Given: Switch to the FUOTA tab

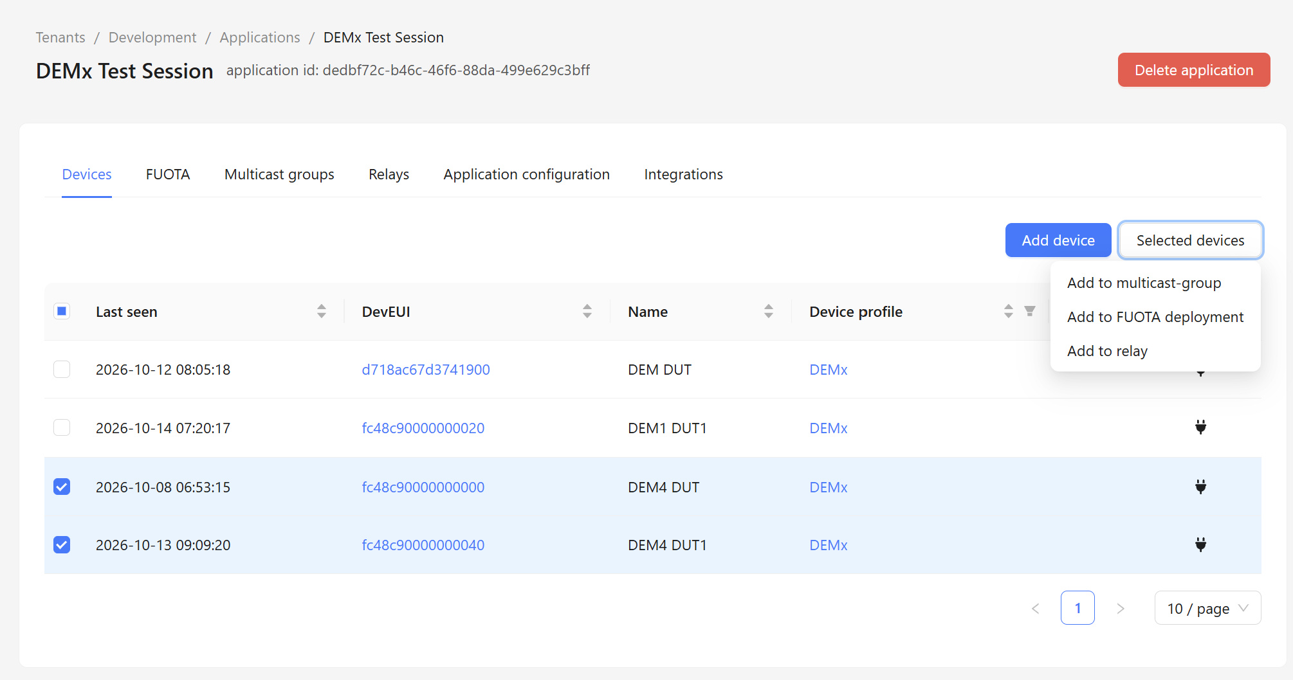Looking at the screenshot, I should pyautogui.click(x=168, y=174).
